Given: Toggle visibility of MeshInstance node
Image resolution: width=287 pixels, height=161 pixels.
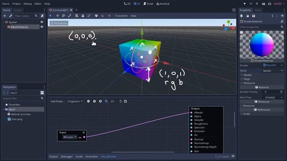Looking at the screenshot, I should point(42,27).
